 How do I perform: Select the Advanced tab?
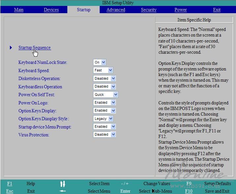tap(116, 10)
